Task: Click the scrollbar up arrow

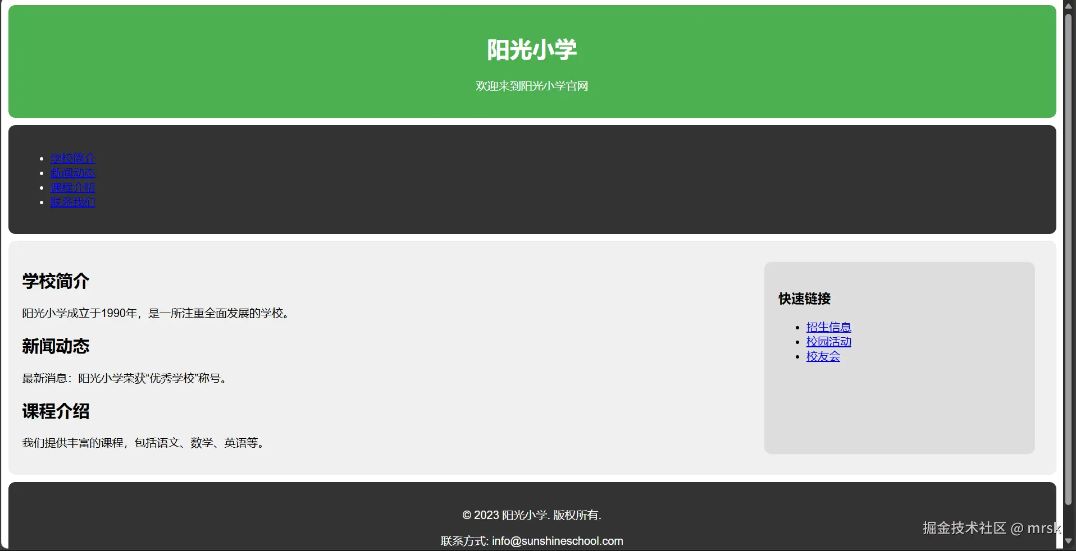Action: pos(1069,6)
